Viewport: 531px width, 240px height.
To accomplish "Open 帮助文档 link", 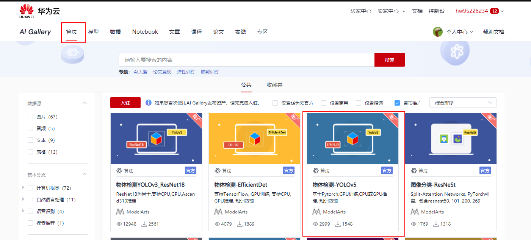I will point(493,32).
